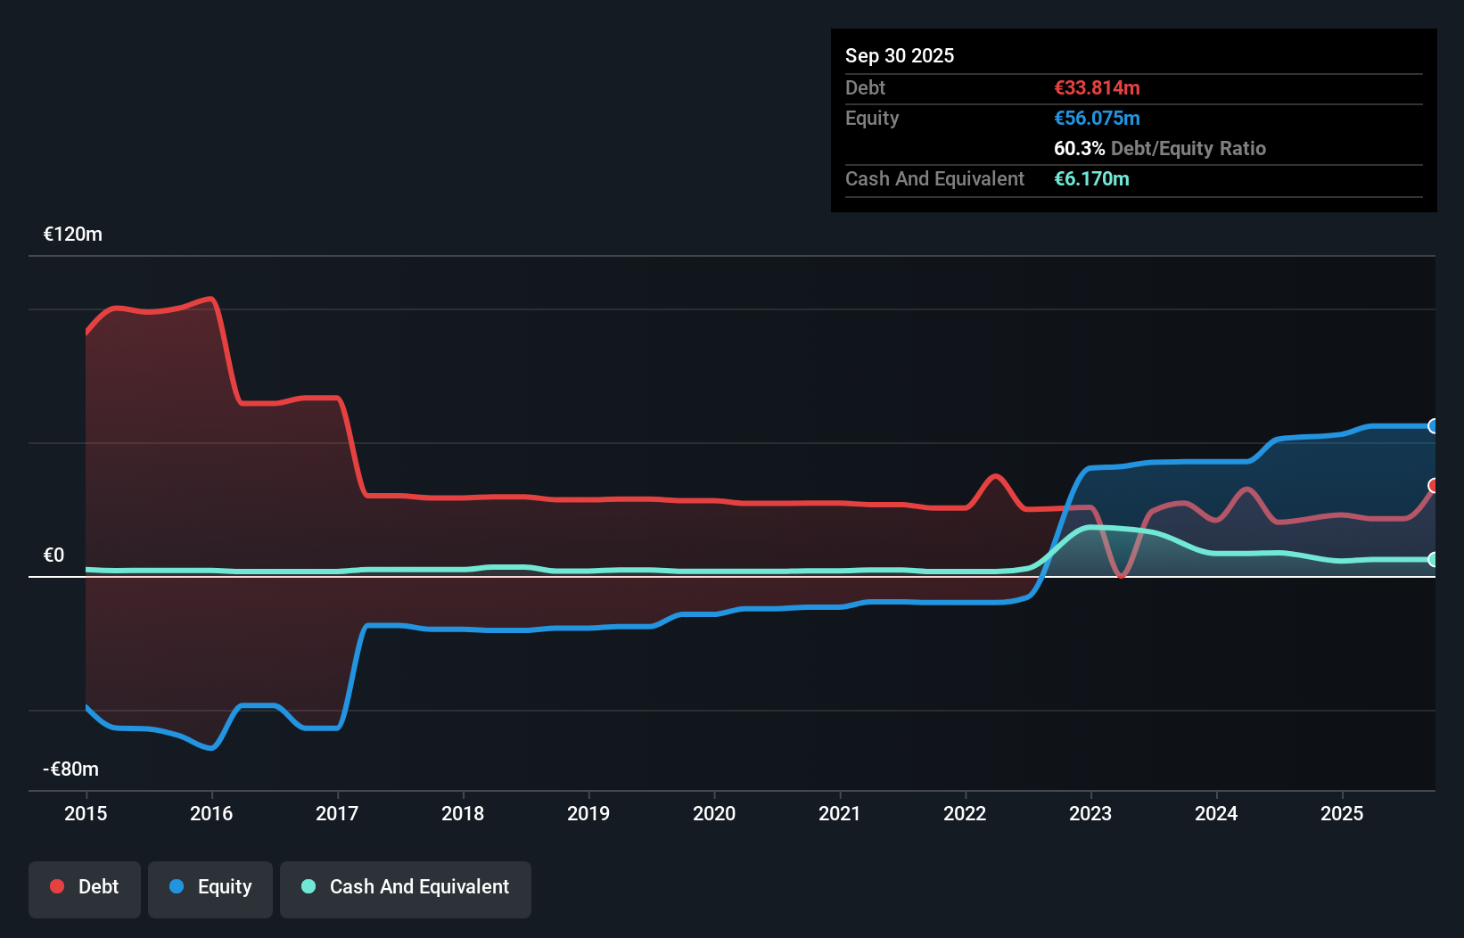Select the 2023 year label on the axis
Viewport: 1464px width, 938px height.
pos(1090,813)
